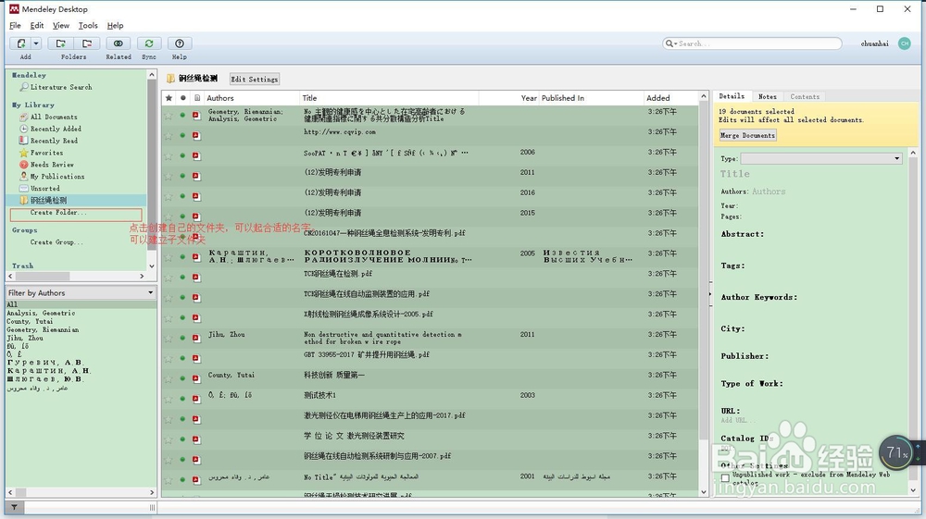Select Literature Search in sidebar
Image resolution: width=926 pixels, height=519 pixels.
61,87
